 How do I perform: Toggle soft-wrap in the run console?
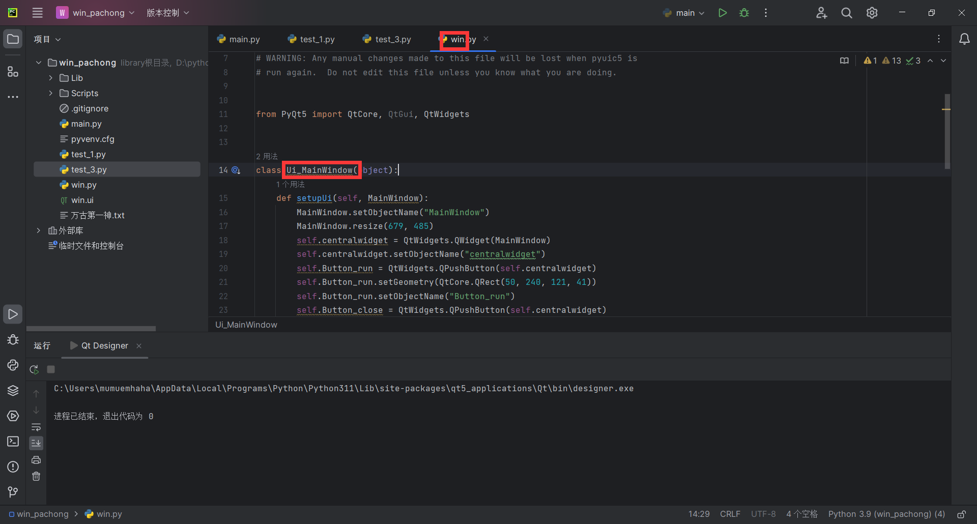click(36, 427)
